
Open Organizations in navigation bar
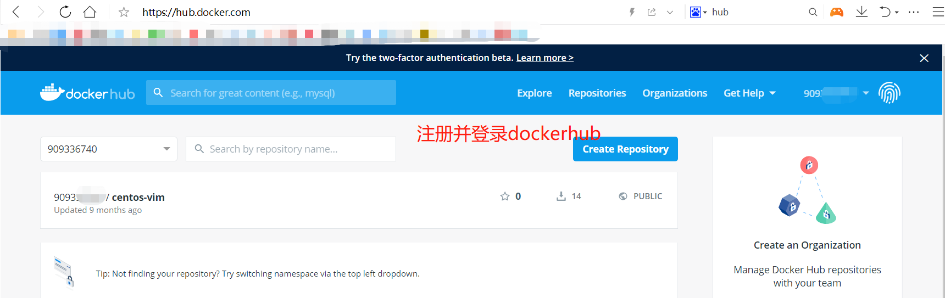coord(675,93)
